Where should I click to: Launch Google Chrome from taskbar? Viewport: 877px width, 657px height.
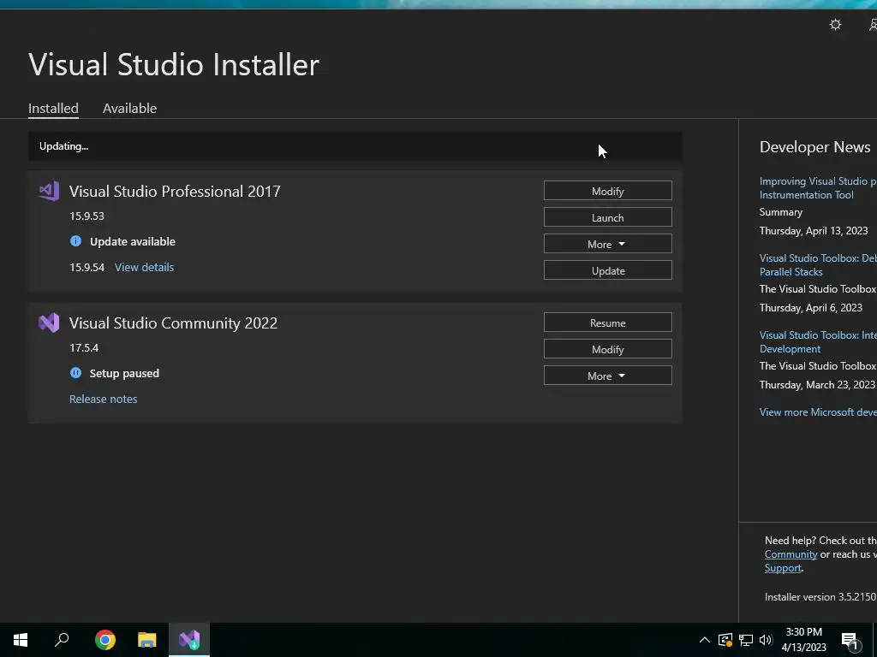pyautogui.click(x=105, y=640)
